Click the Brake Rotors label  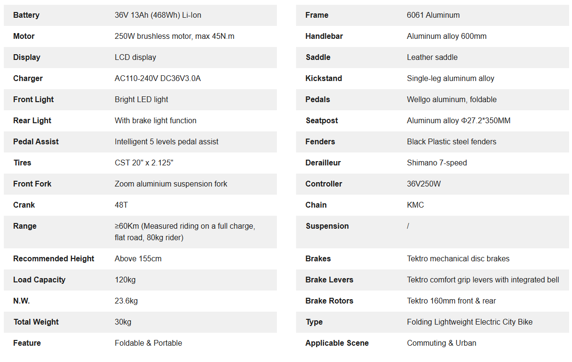[x=329, y=301]
